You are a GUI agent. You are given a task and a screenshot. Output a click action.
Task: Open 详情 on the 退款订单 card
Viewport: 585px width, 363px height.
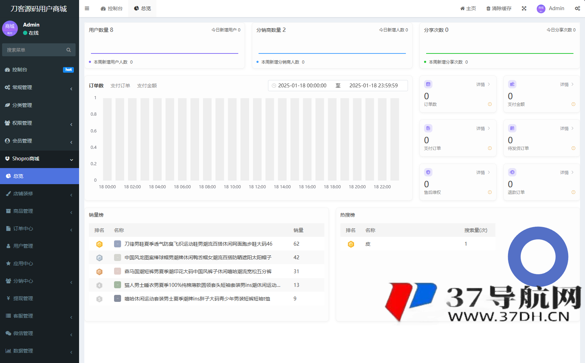click(x=565, y=172)
